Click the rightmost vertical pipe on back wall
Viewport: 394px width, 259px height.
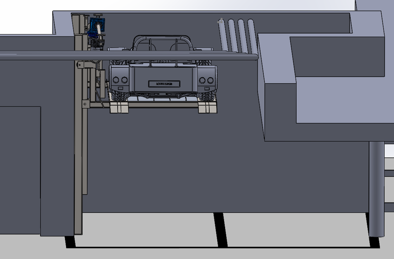tap(251, 34)
